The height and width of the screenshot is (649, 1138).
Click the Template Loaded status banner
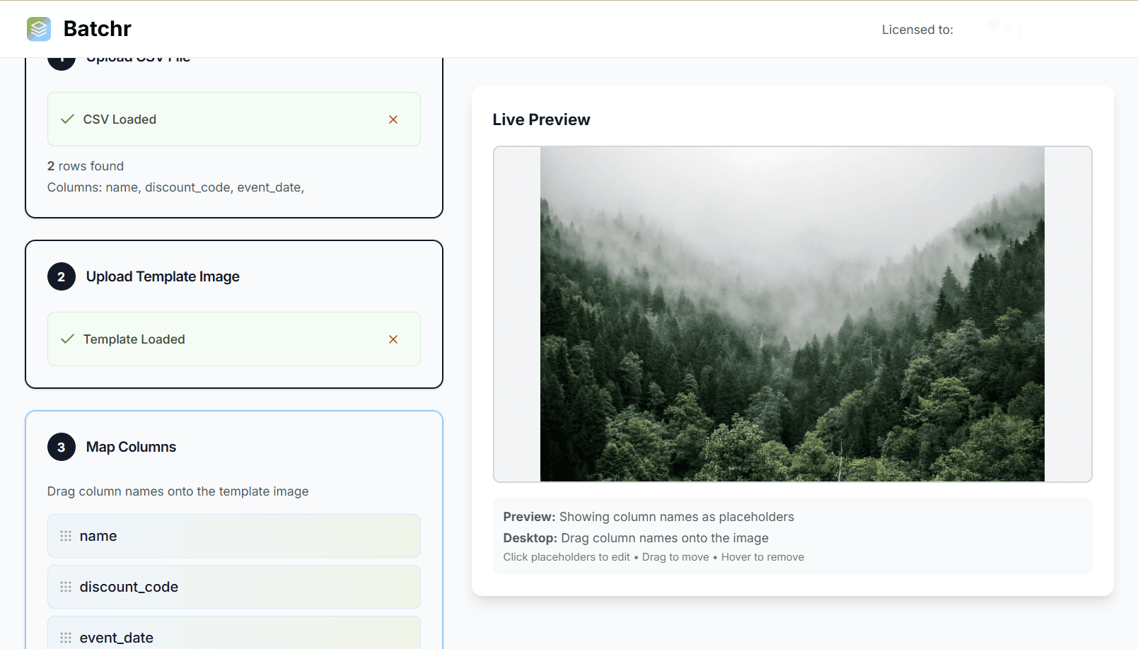(x=233, y=339)
